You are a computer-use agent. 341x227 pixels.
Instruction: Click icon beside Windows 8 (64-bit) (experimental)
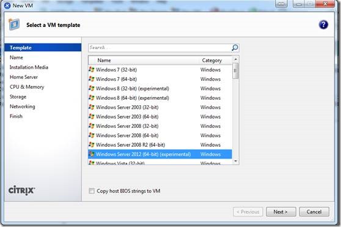pyautogui.click(x=92, y=98)
